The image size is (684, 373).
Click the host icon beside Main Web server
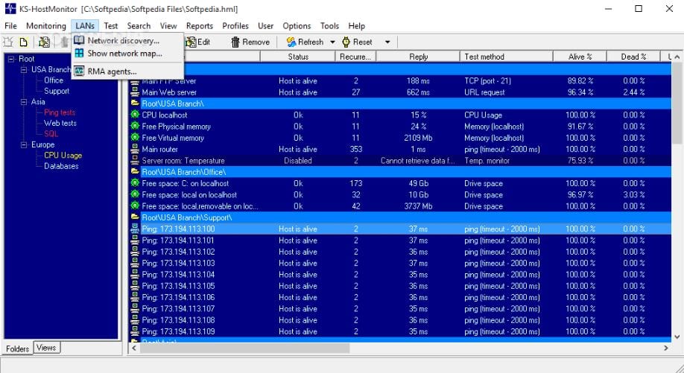point(135,92)
